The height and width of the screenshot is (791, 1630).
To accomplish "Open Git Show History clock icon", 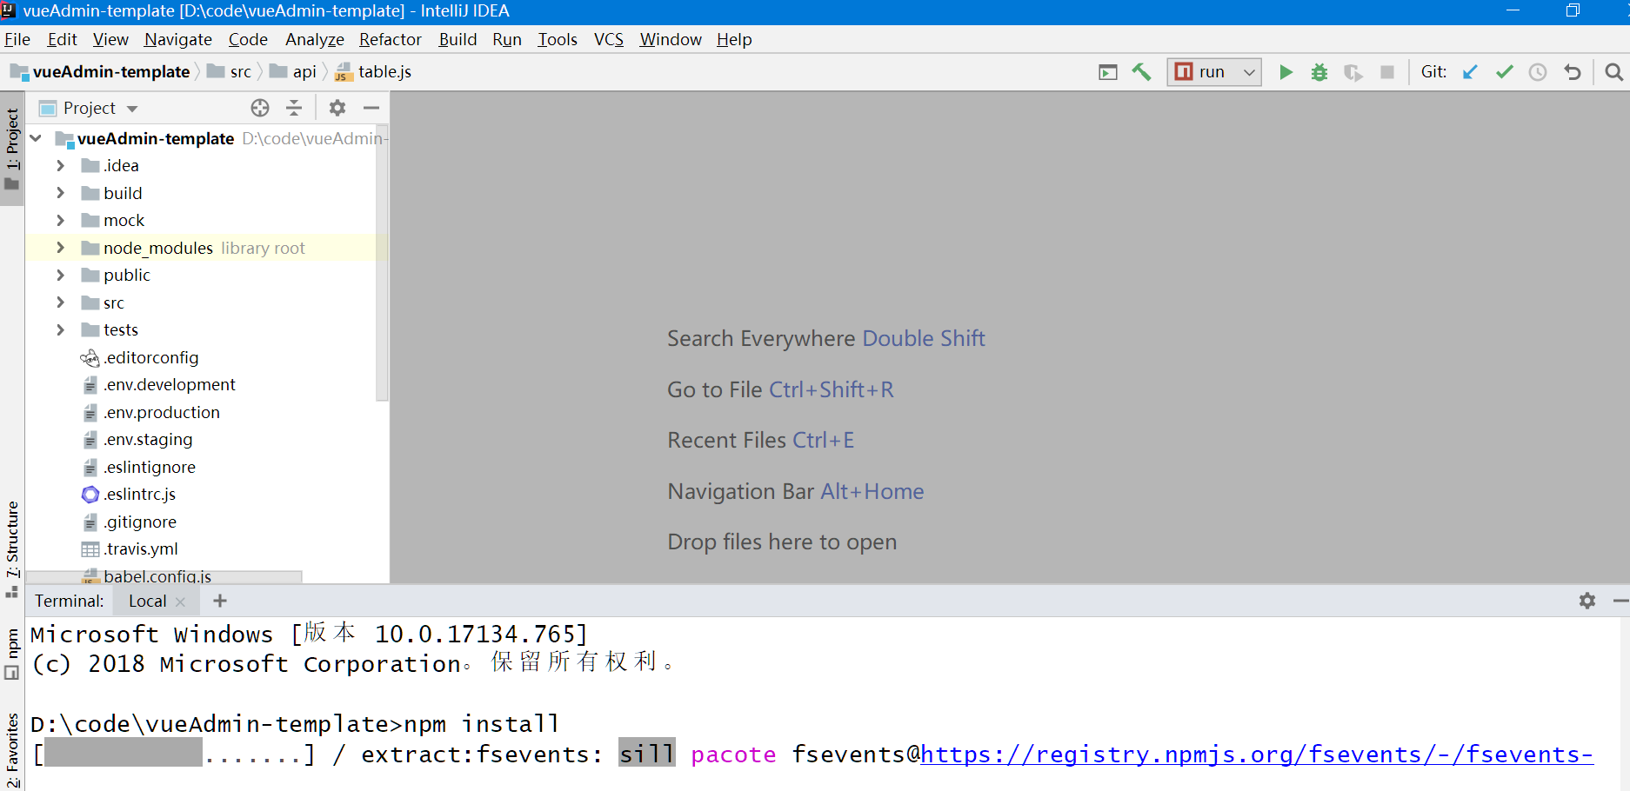I will click(x=1538, y=72).
